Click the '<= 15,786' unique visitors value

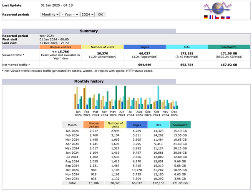(x=60, y=52)
